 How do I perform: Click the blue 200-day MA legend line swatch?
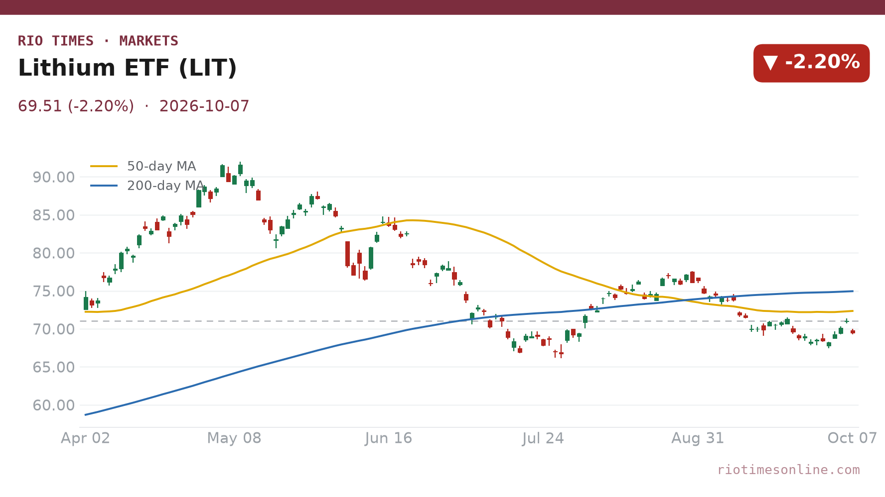pyautogui.click(x=104, y=186)
